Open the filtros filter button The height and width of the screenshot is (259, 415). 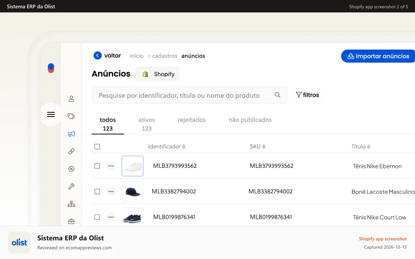click(307, 95)
